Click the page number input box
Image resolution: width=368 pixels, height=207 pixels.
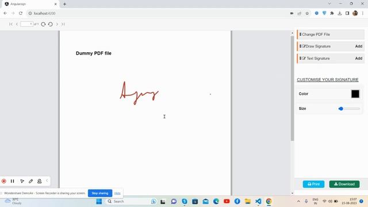[27, 24]
